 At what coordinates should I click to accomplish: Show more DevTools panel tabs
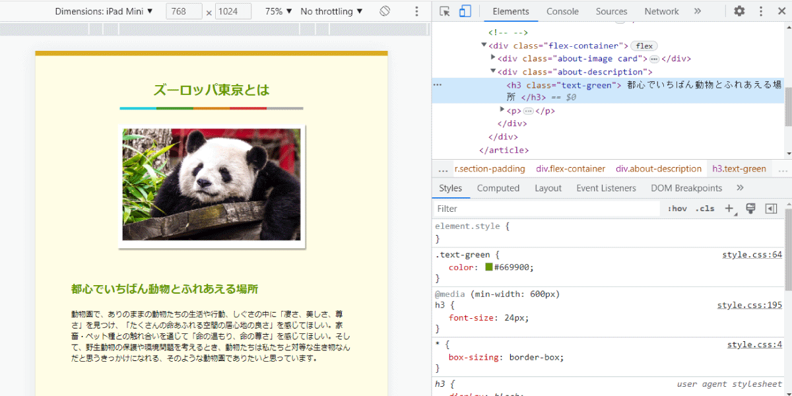(x=698, y=11)
